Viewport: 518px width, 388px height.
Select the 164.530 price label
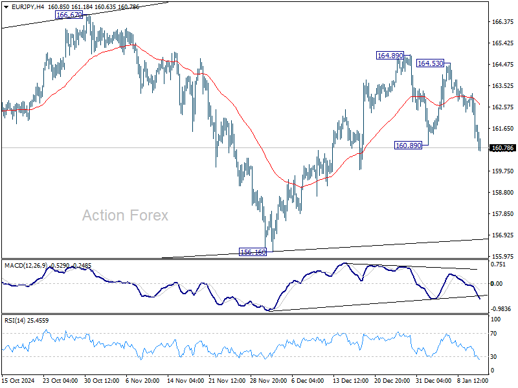(431, 63)
